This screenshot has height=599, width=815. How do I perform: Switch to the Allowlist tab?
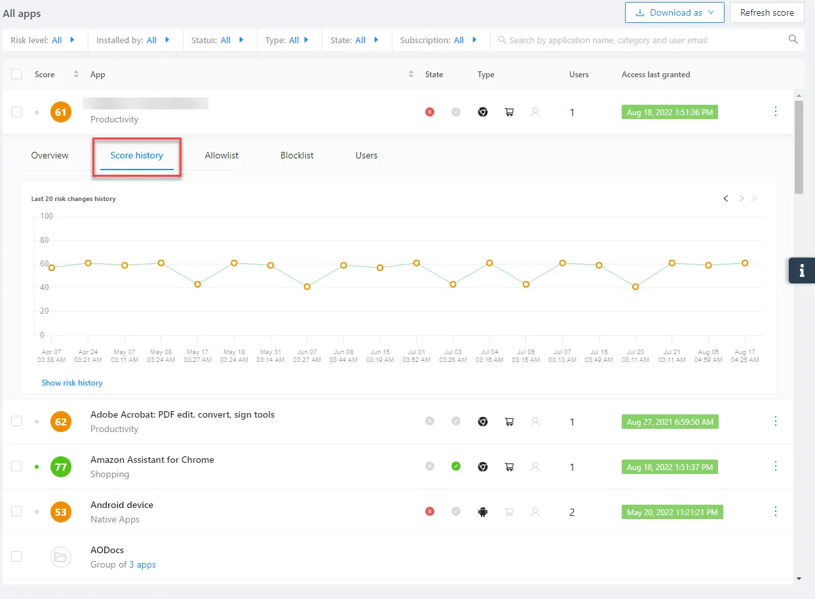(221, 155)
